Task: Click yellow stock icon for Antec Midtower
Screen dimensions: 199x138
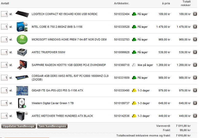Action: [134, 116]
